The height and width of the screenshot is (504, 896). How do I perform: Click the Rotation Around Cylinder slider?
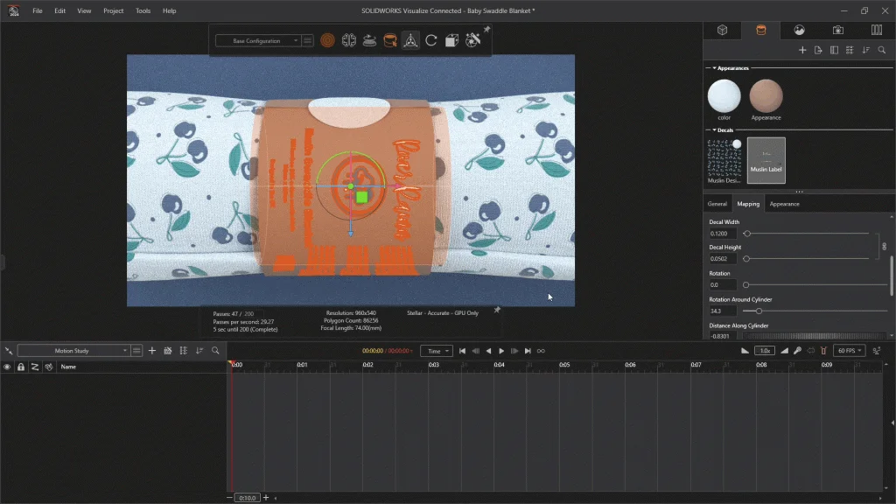(759, 311)
